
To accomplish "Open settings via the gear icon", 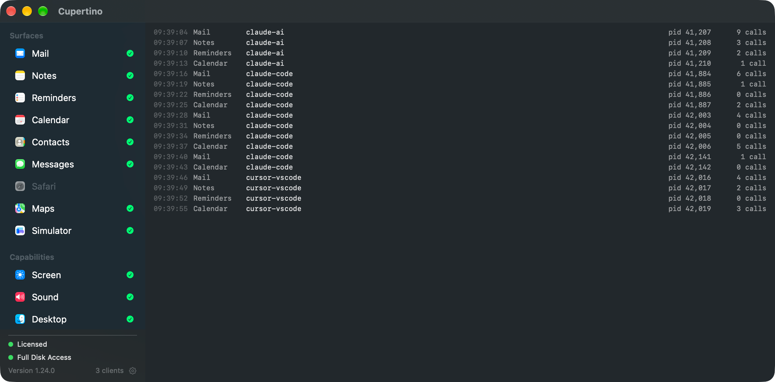I will [x=133, y=371].
